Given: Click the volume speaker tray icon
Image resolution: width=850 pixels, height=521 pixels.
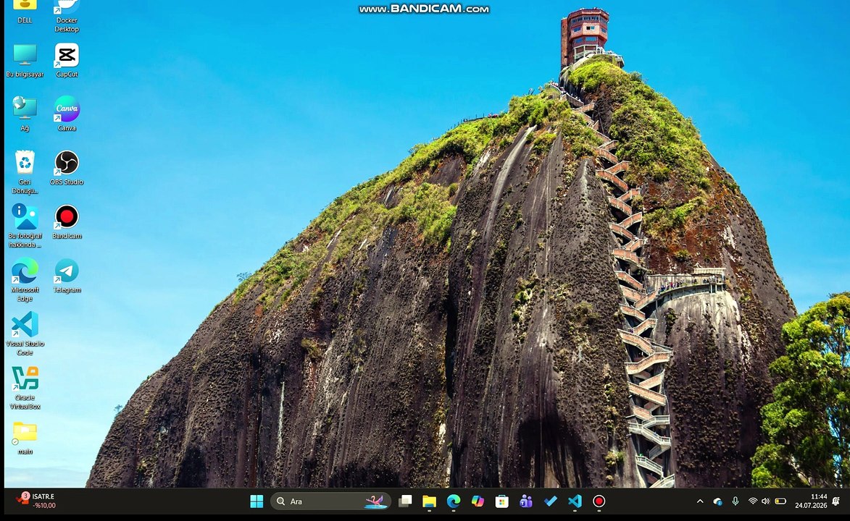Looking at the screenshot, I should click(x=765, y=501).
